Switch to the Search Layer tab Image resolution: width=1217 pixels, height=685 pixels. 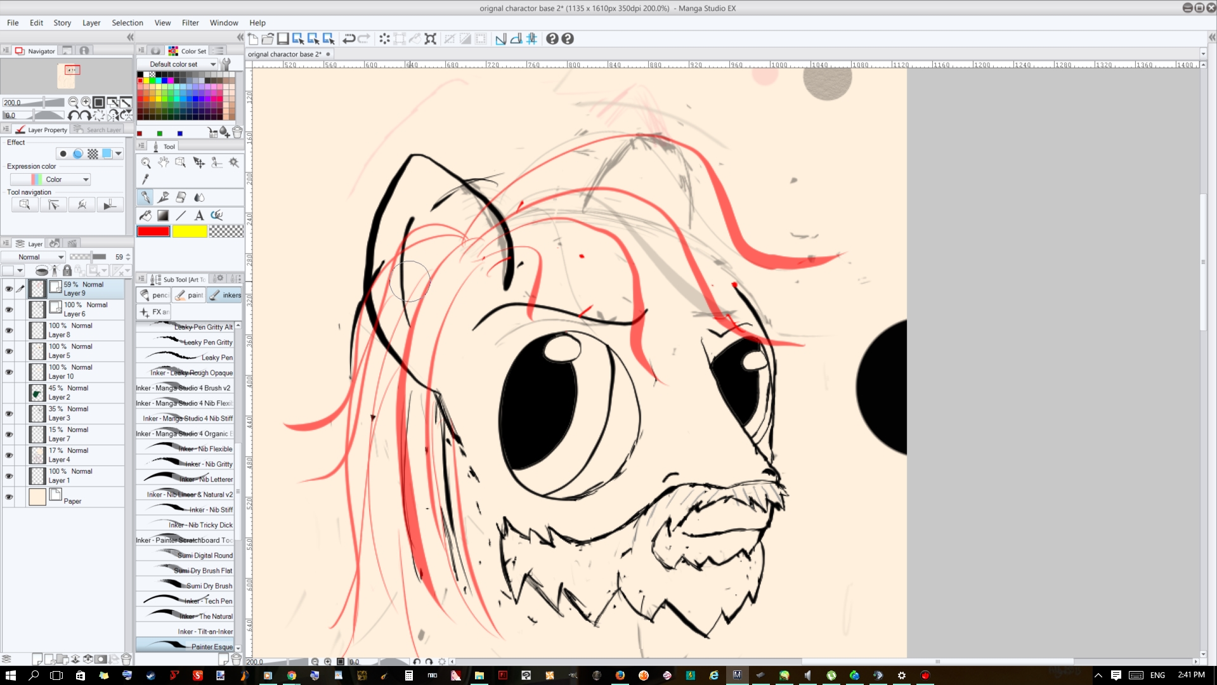97,129
